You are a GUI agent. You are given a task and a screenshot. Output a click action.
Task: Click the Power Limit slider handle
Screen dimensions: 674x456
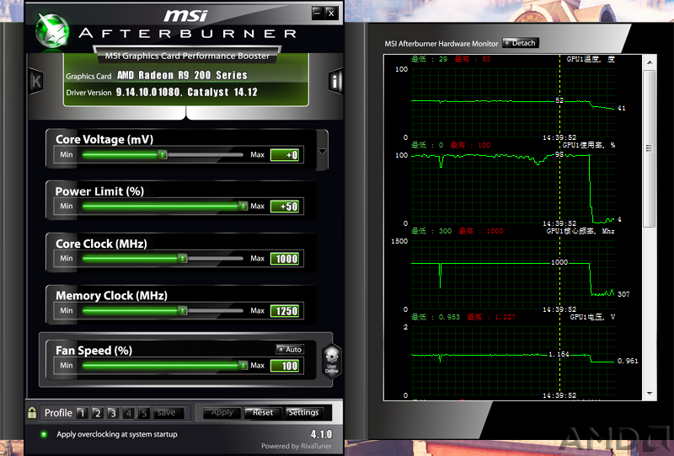point(243,206)
